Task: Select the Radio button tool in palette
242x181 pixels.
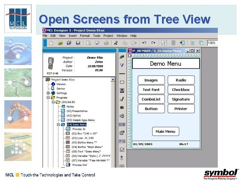Action: 122,158
